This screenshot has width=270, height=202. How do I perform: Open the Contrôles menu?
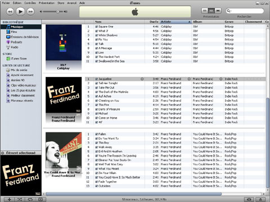(30, 3)
